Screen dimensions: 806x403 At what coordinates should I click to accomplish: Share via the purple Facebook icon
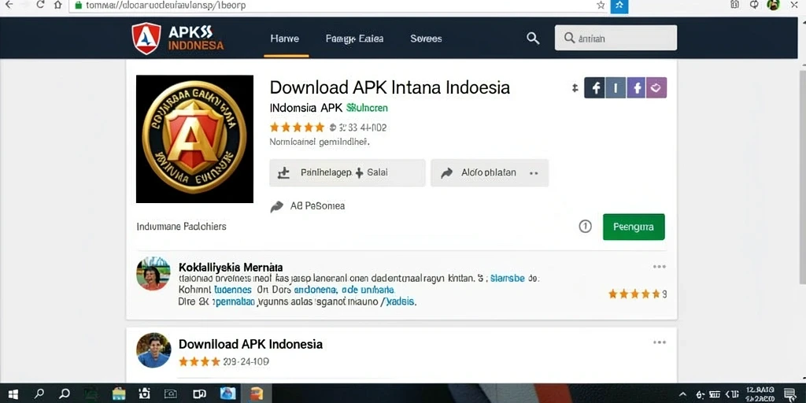click(x=636, y=88)
